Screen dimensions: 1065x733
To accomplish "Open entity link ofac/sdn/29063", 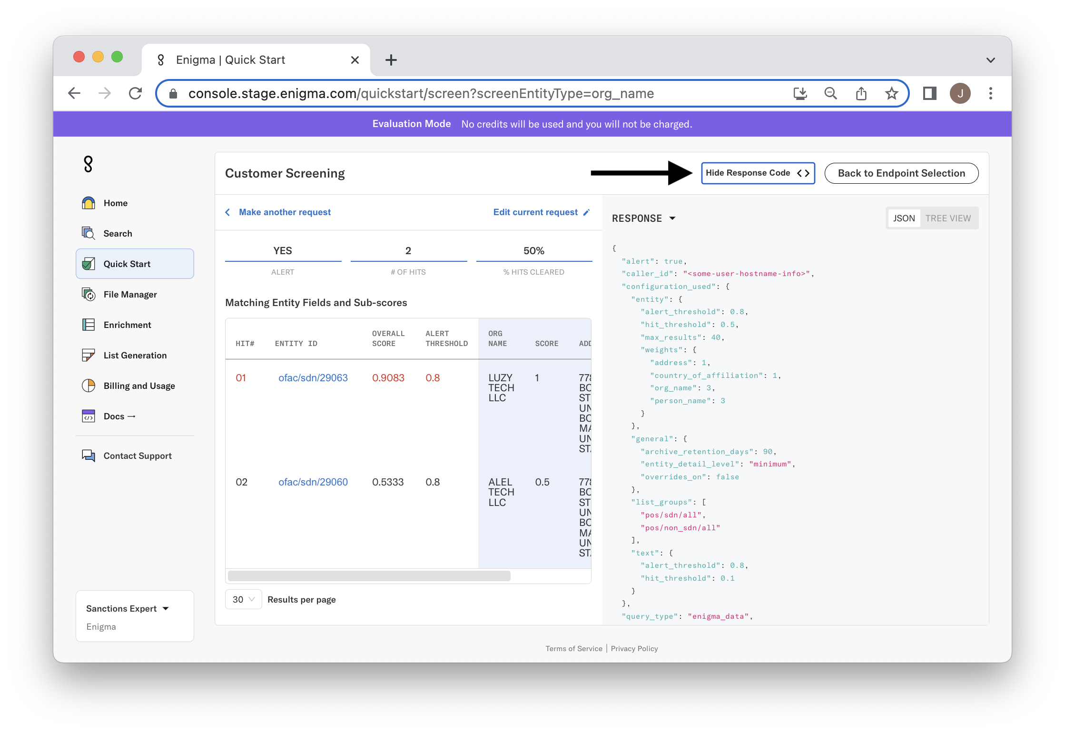I will pos(313,378).
